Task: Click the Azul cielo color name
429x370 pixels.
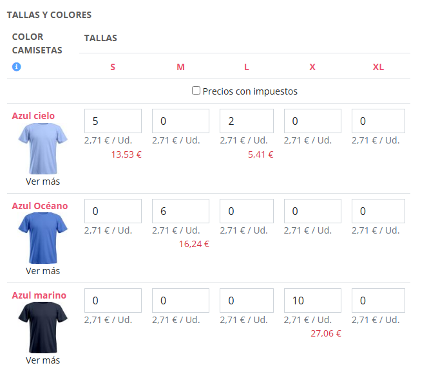Action: point(33,116)
